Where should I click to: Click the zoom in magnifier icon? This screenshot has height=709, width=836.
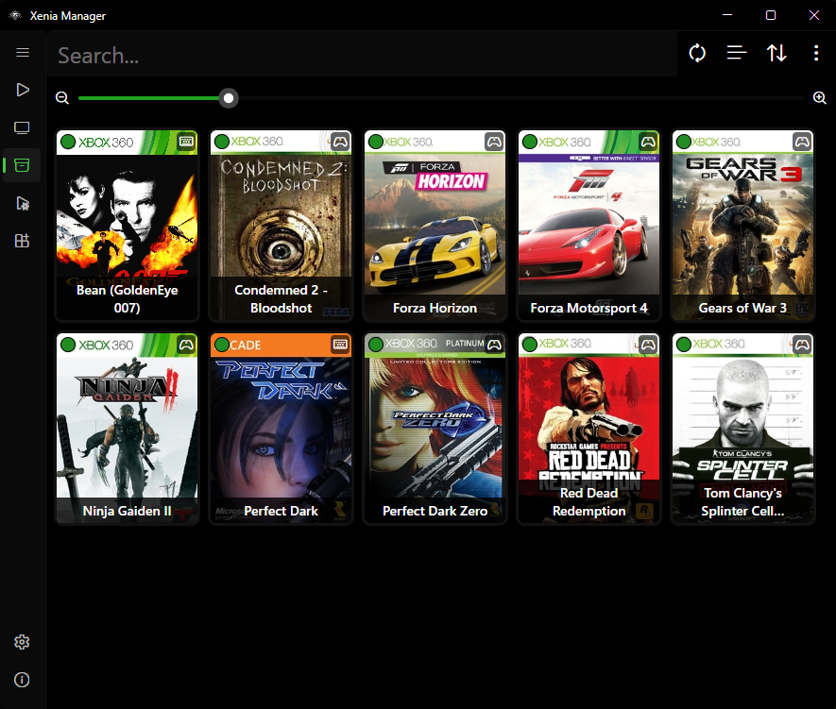(820, 98)
